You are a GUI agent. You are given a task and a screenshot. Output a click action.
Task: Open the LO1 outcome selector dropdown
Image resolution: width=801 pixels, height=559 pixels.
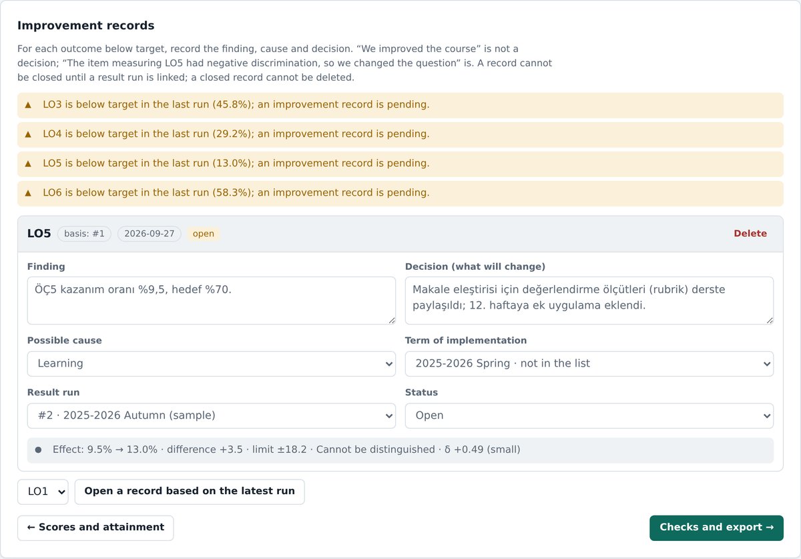coord(43,492)
